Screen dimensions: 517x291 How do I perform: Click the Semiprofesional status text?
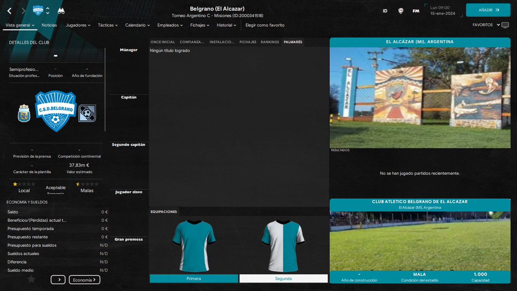[x=24, y=69]
